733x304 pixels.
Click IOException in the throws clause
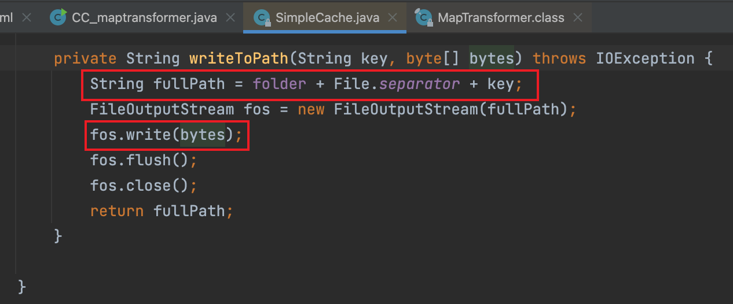tap(640, 58)
